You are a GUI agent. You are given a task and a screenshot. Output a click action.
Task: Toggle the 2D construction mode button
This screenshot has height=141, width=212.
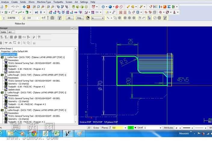point(89,128)
